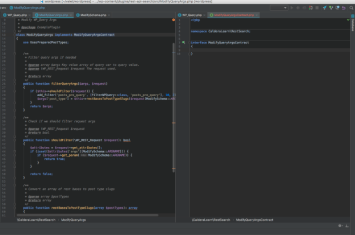Close the ModifyQueryArgs.php editor tab
Viewport: 355px width, 235px height.
point(71,15)
